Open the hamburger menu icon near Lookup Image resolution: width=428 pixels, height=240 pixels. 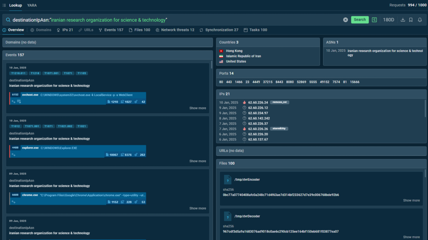coord(4,5)
